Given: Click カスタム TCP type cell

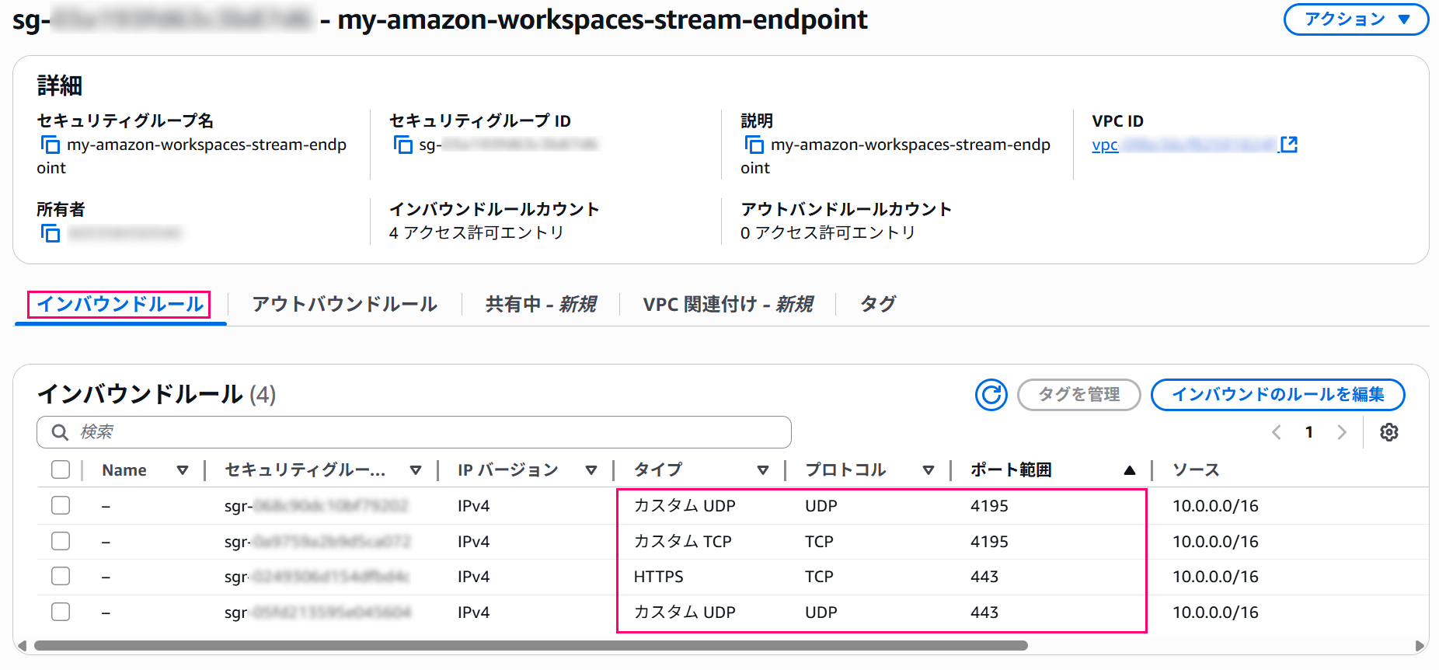Looking at the screenshot, I should pos(683,542).
